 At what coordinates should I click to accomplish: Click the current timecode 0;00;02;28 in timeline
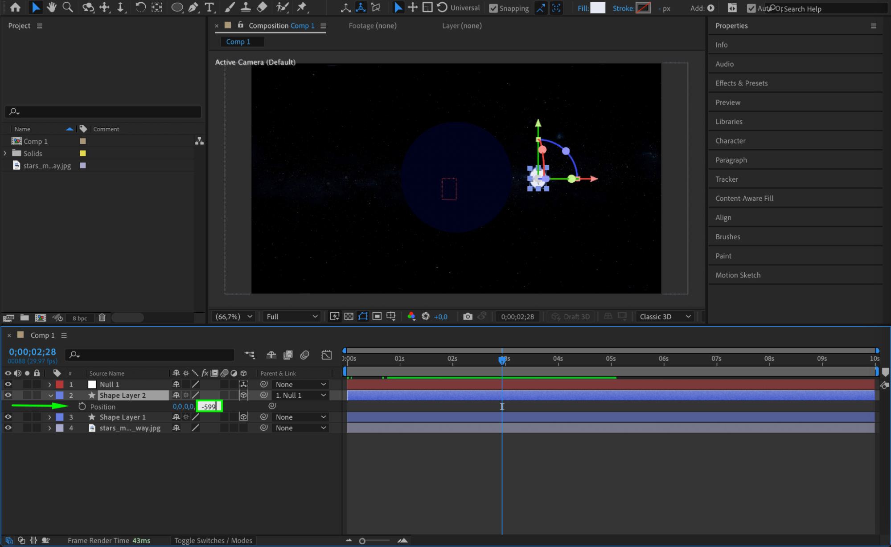point(33,351)
